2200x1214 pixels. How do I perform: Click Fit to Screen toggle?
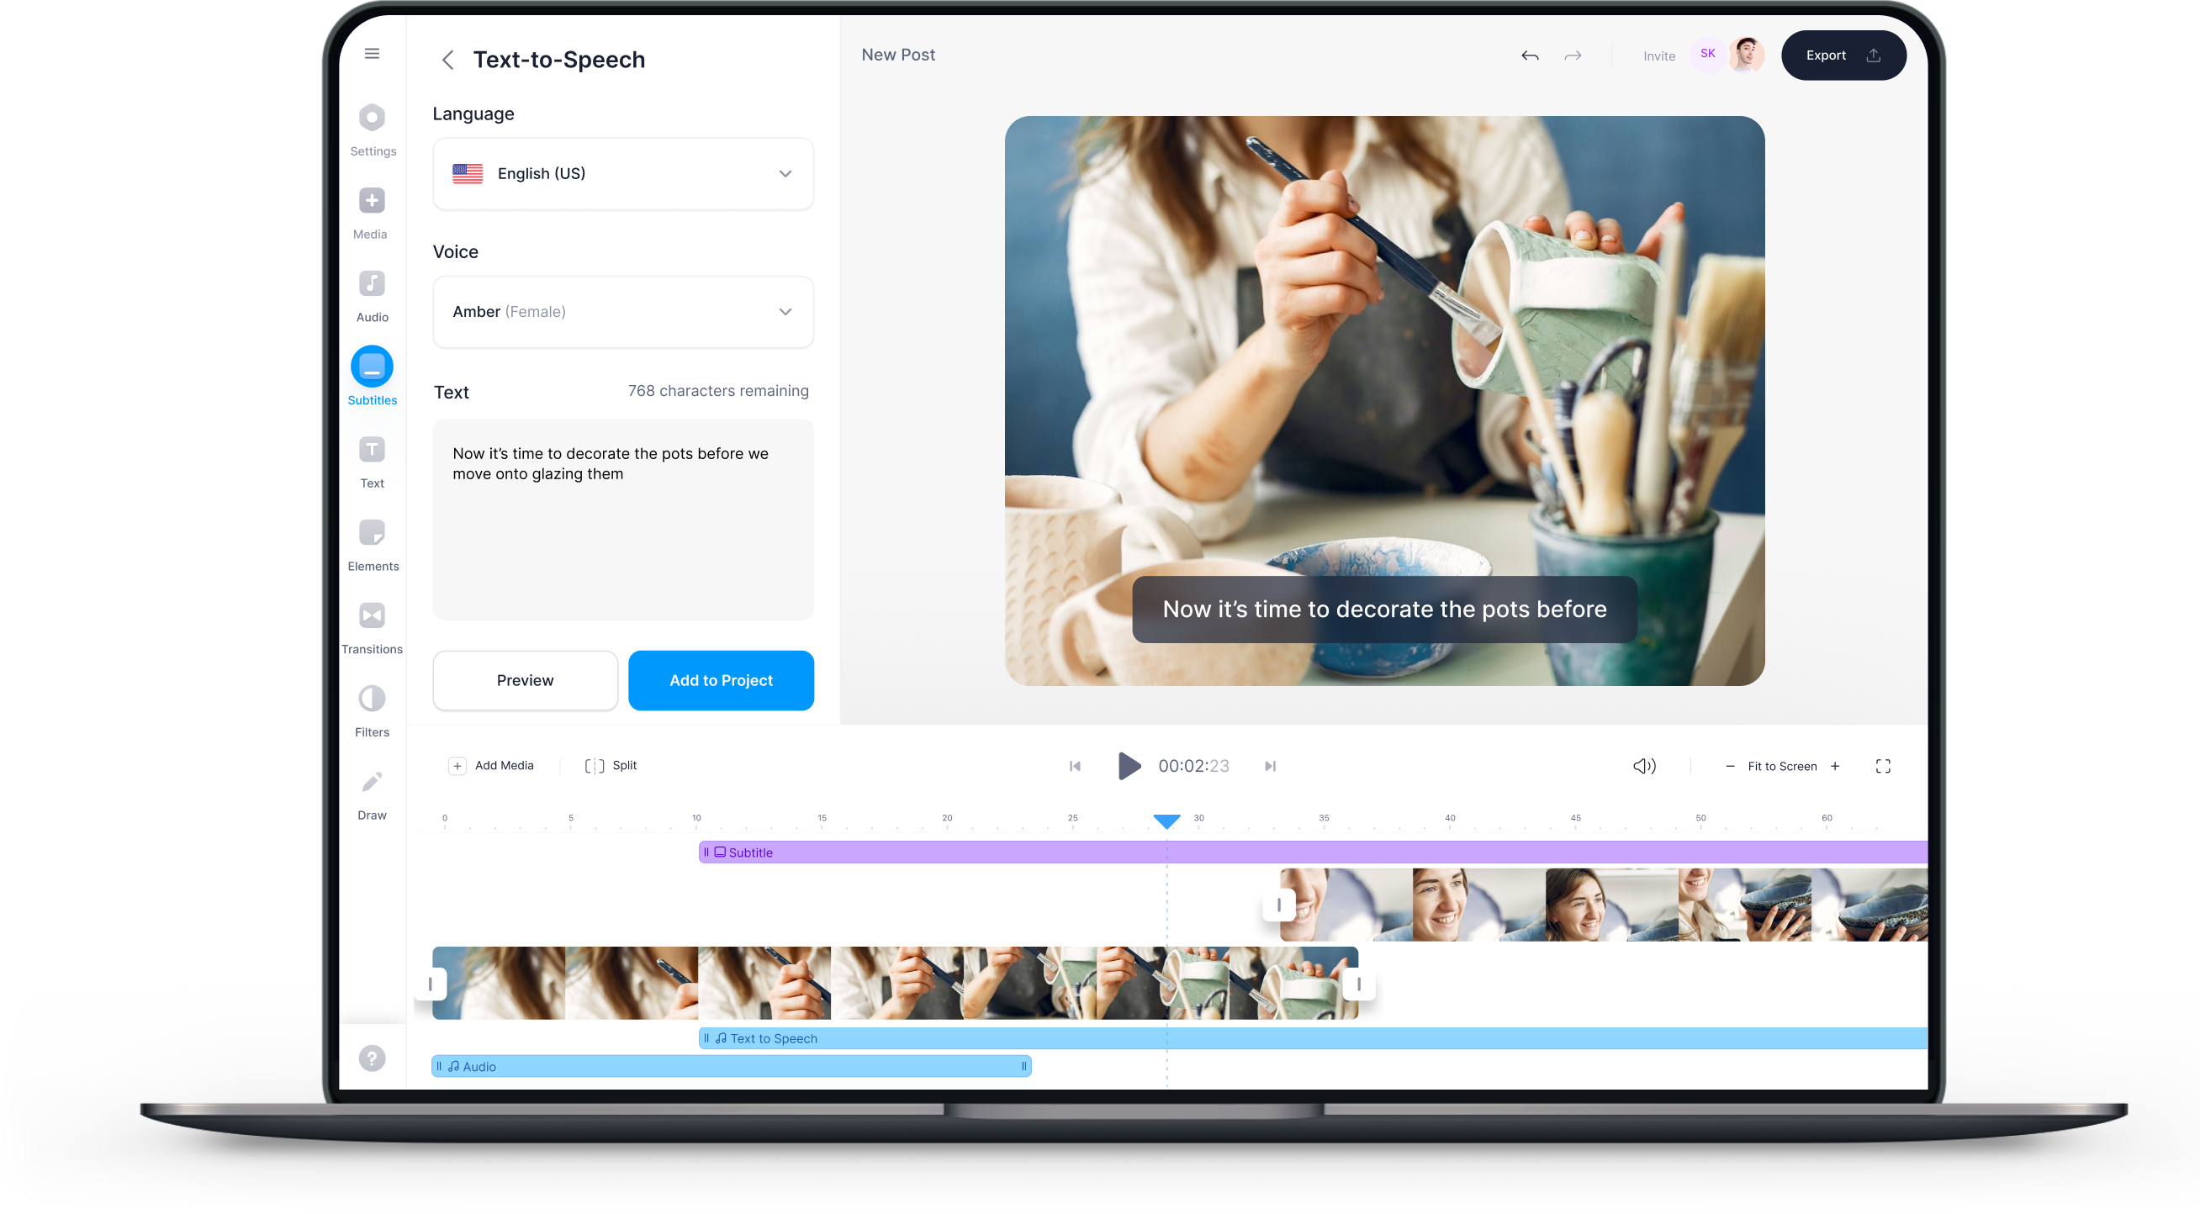[x=1785, y=766]
